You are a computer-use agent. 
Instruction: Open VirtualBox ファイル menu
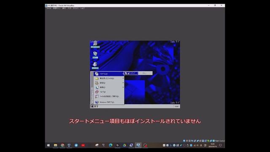click(x=49, y=8)
